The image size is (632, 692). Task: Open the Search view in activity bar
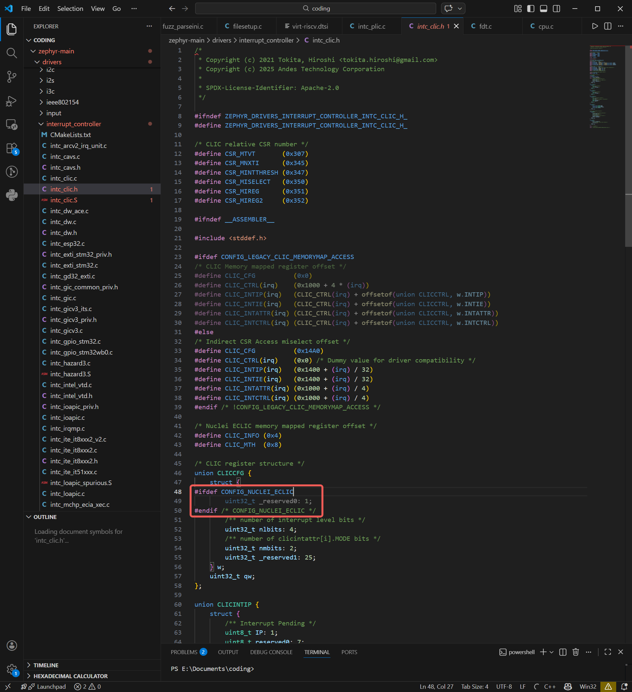pos(12,53)
